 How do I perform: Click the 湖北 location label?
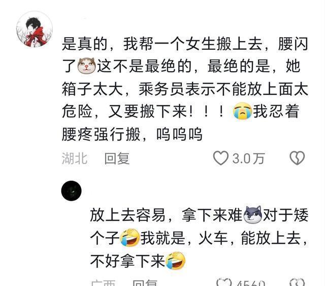pyautogui.click(x=75, y=158)
